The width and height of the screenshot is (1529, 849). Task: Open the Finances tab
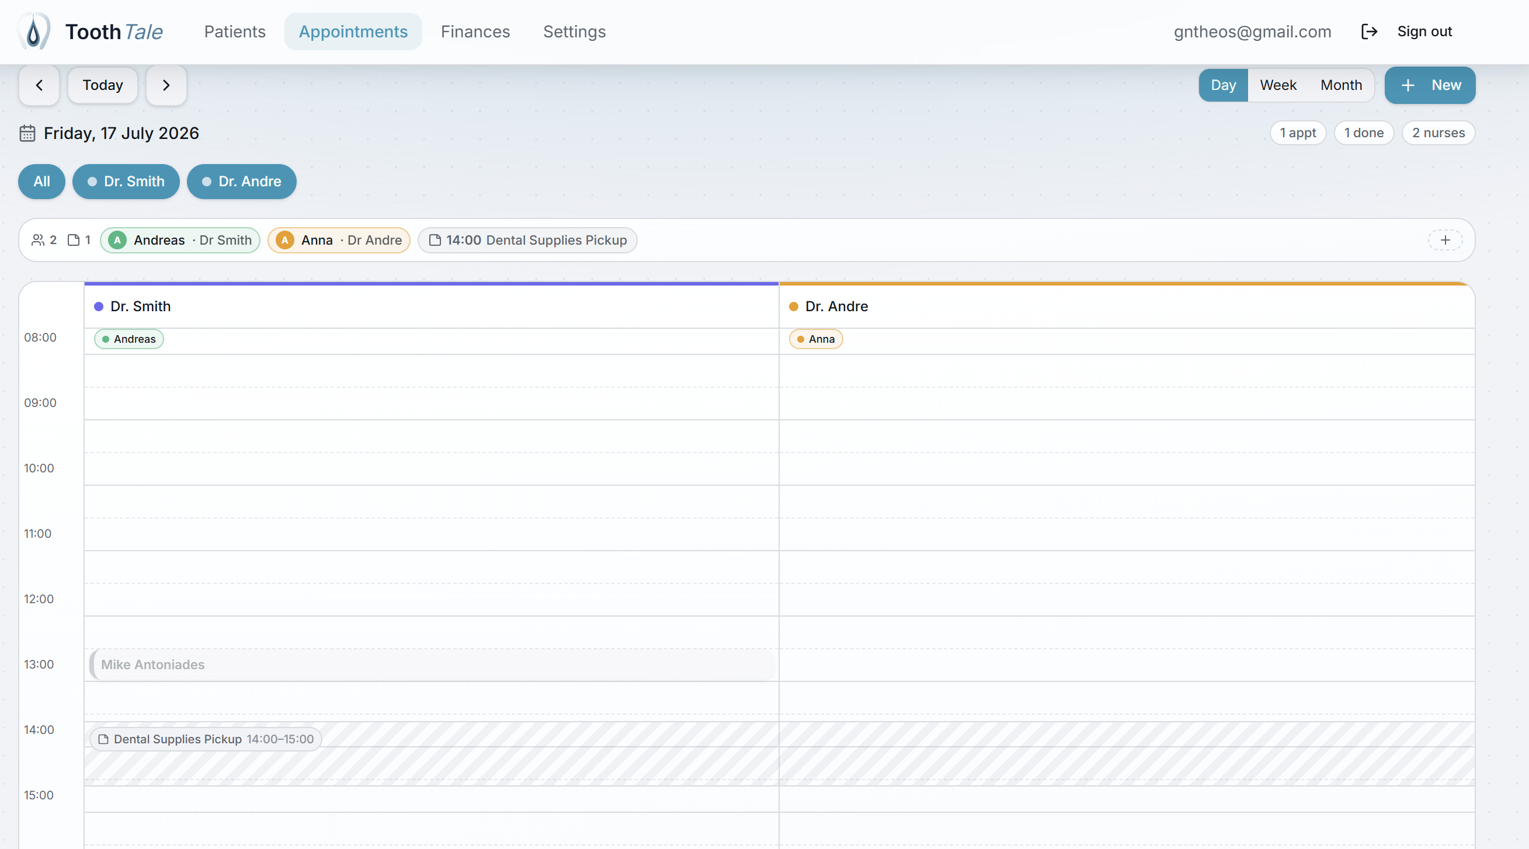coord(475,32)
